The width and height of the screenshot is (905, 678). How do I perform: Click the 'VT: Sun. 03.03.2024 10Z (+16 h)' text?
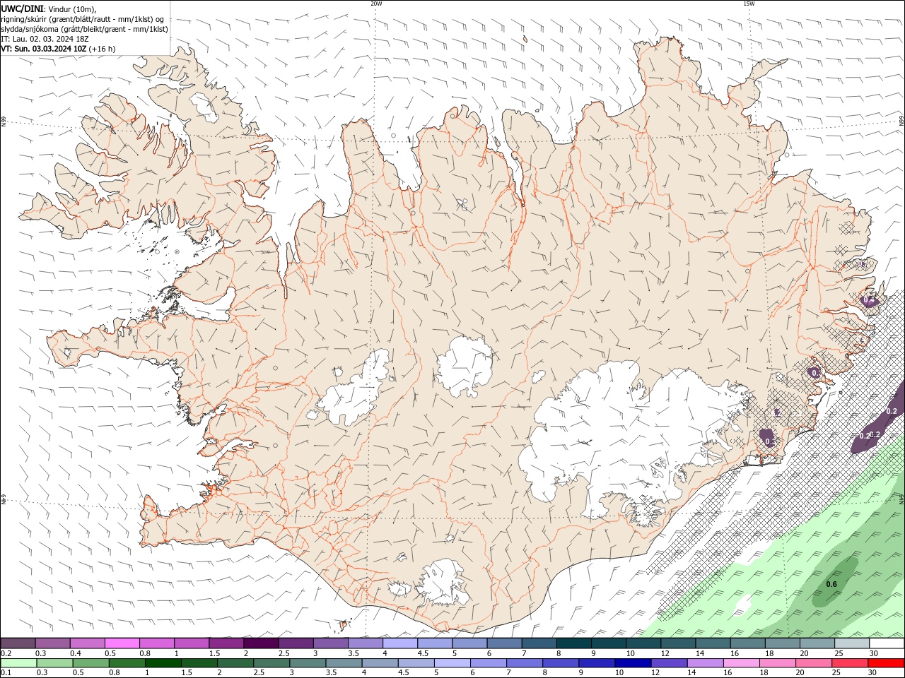coord(58,49)
